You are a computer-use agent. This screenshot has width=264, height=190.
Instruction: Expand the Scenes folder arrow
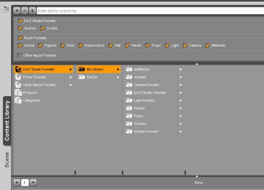click(181, 124)
